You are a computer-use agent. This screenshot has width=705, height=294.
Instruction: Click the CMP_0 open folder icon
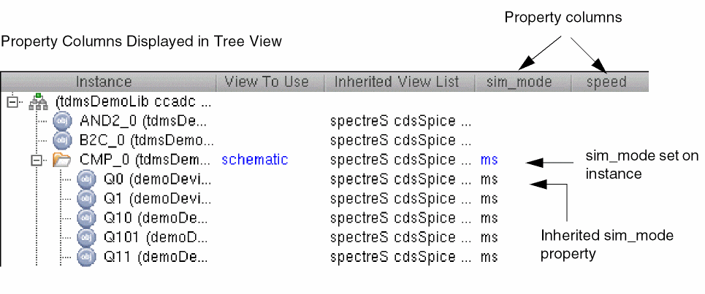tap(62, 160)
